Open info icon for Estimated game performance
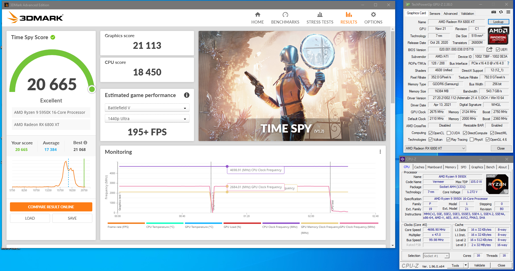Image resolution: width=515 pixels, height=271 pixels. pyautogui.click(x=187, y=95)
